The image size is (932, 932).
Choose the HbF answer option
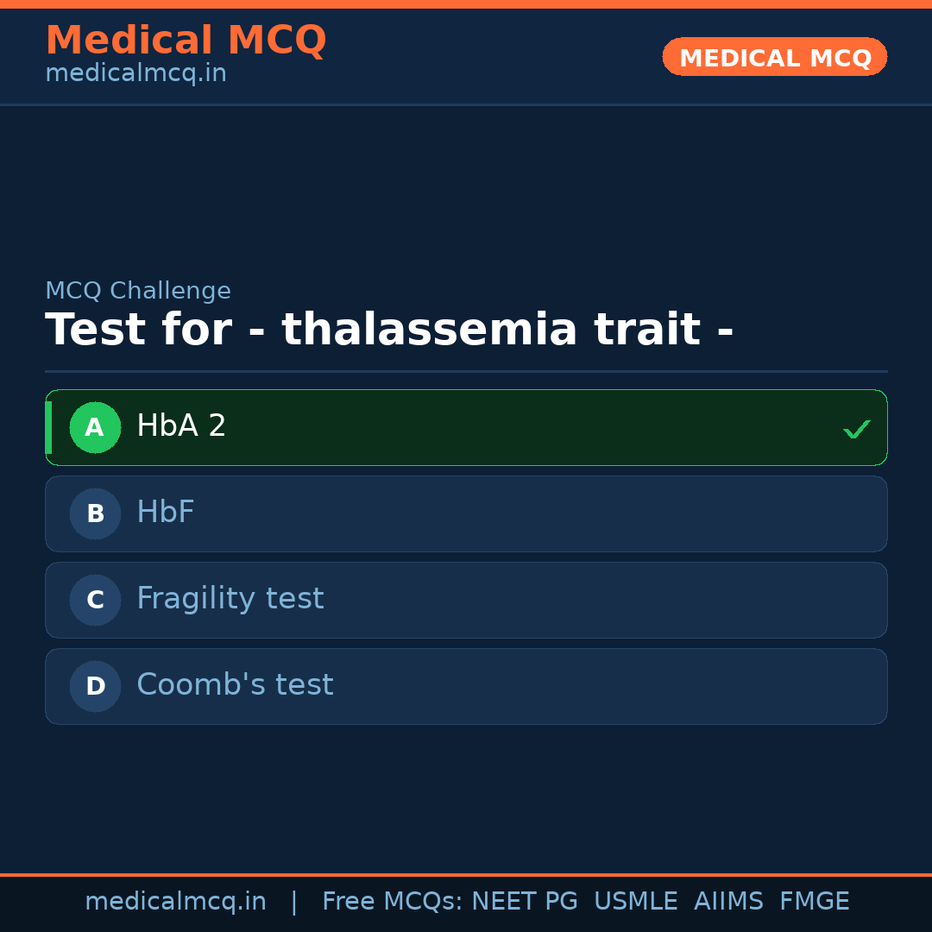tap(166, 513)
